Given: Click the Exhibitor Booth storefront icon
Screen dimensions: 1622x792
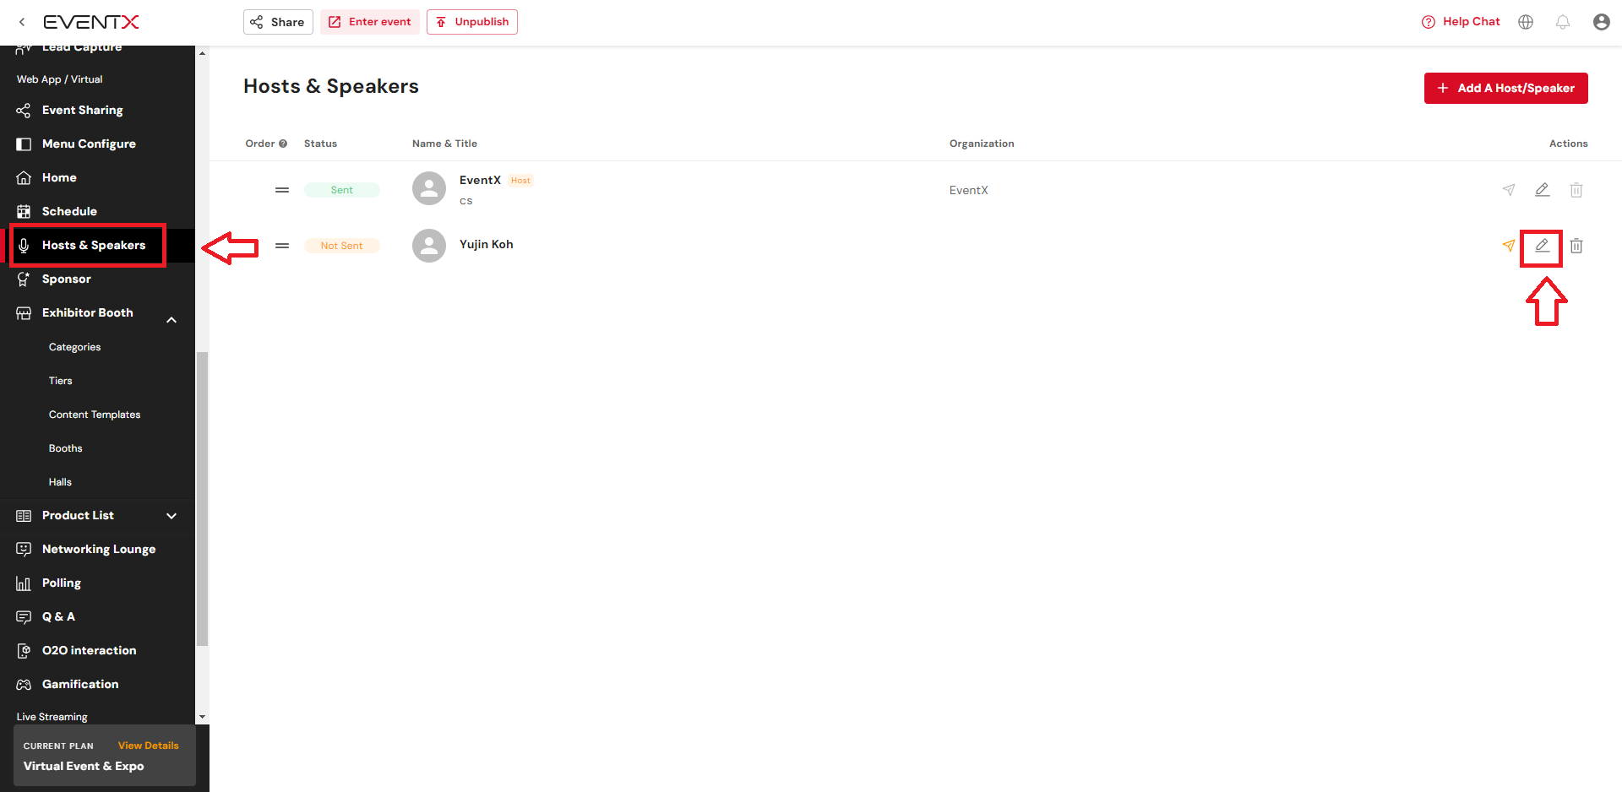Looking at the screenshot, I should pos(24,313).
